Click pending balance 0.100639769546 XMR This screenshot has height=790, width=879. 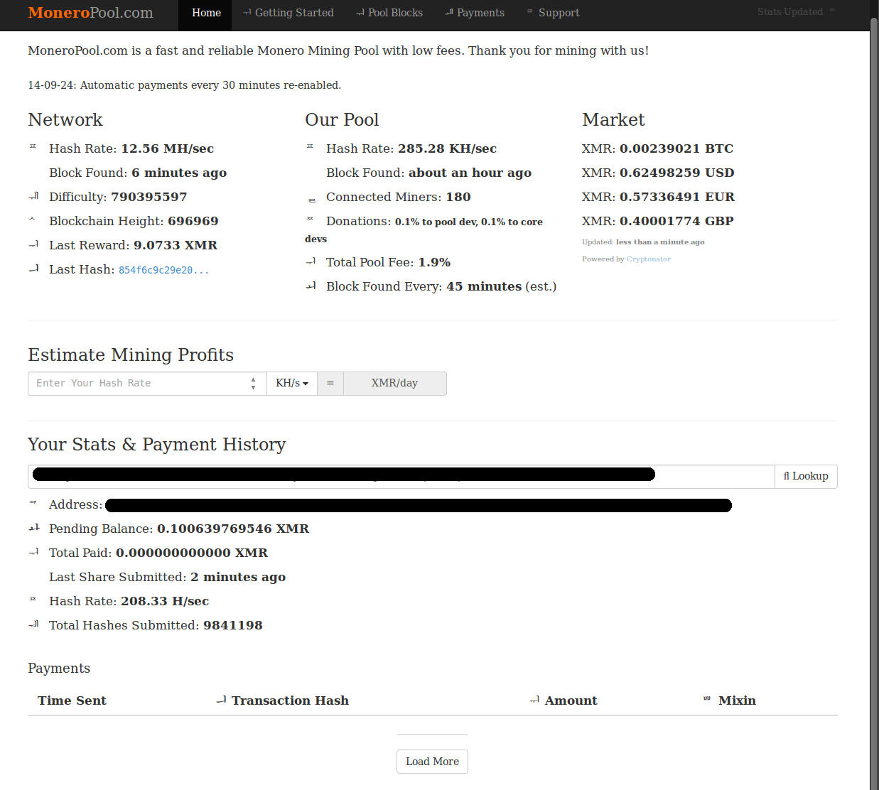[x=233, y=529]
